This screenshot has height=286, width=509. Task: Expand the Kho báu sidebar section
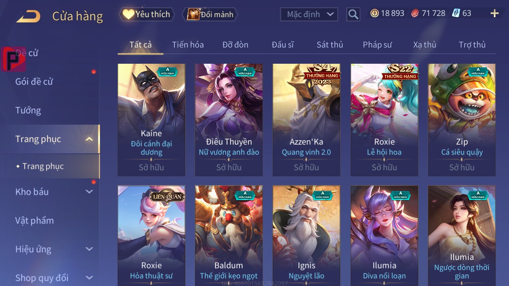pyautogui.click(x=89, y=192)
